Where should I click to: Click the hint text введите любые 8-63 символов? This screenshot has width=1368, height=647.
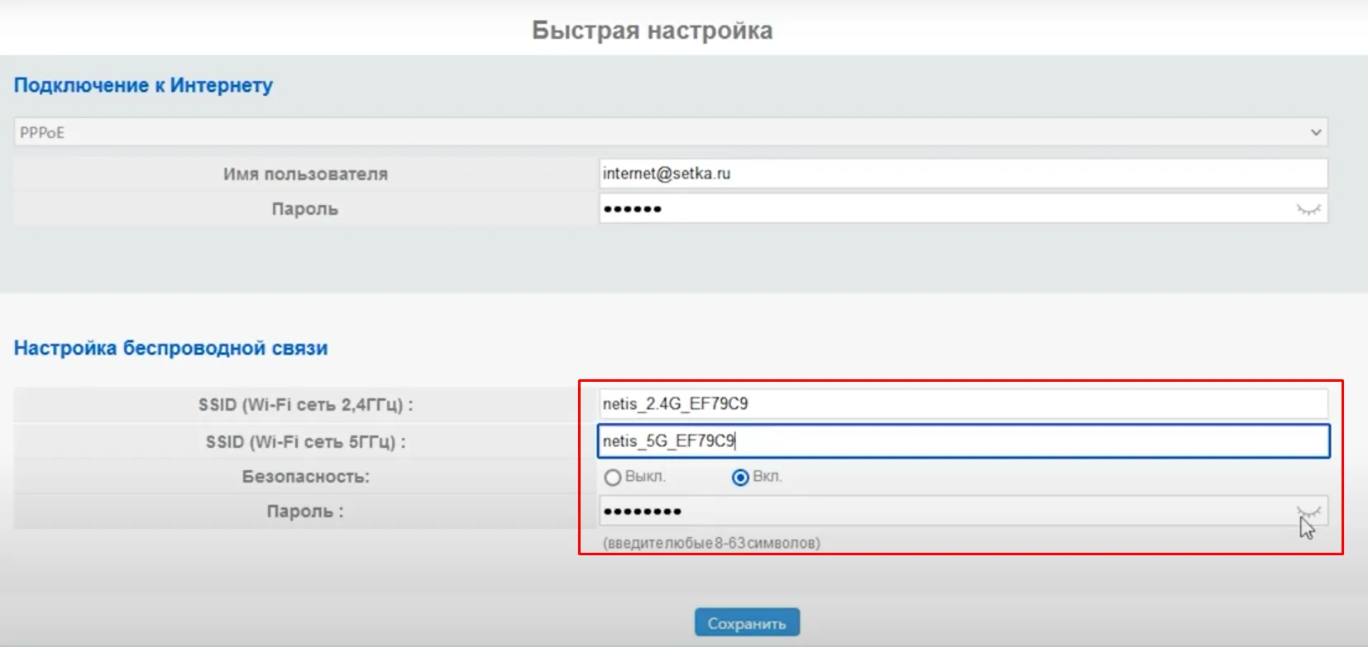[x=711, y=543]
